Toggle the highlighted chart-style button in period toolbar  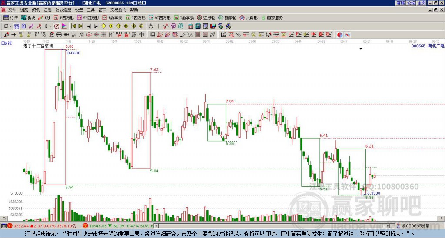[x=17, y=26]
